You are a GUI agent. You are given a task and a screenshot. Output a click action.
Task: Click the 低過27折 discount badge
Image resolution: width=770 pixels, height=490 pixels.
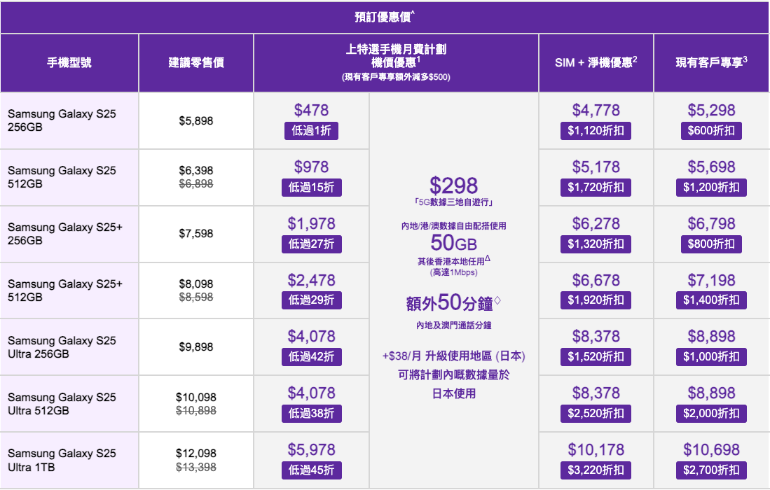311,244
